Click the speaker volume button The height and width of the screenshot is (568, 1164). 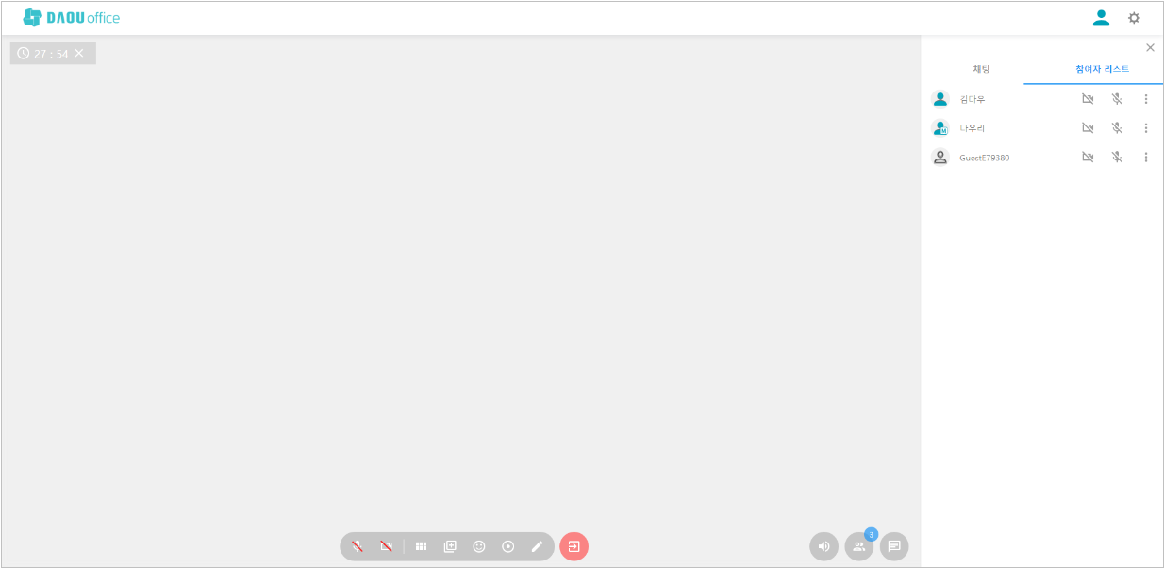click(823, 546)
